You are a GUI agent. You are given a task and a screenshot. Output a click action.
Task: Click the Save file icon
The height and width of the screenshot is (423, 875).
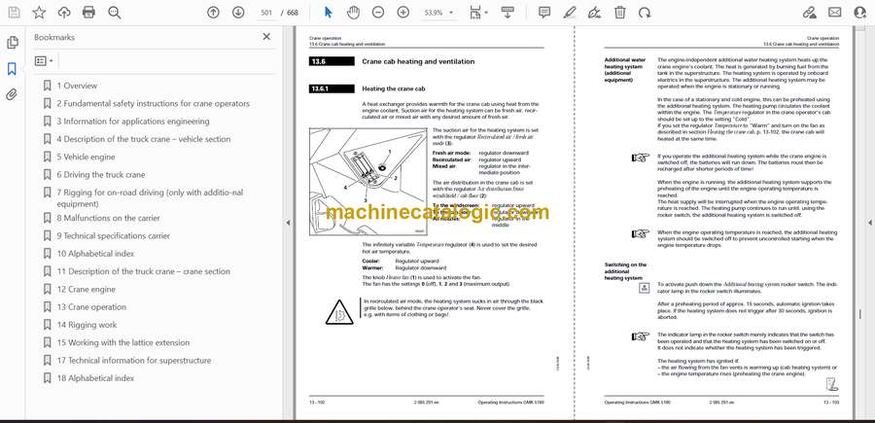[14, 13]
